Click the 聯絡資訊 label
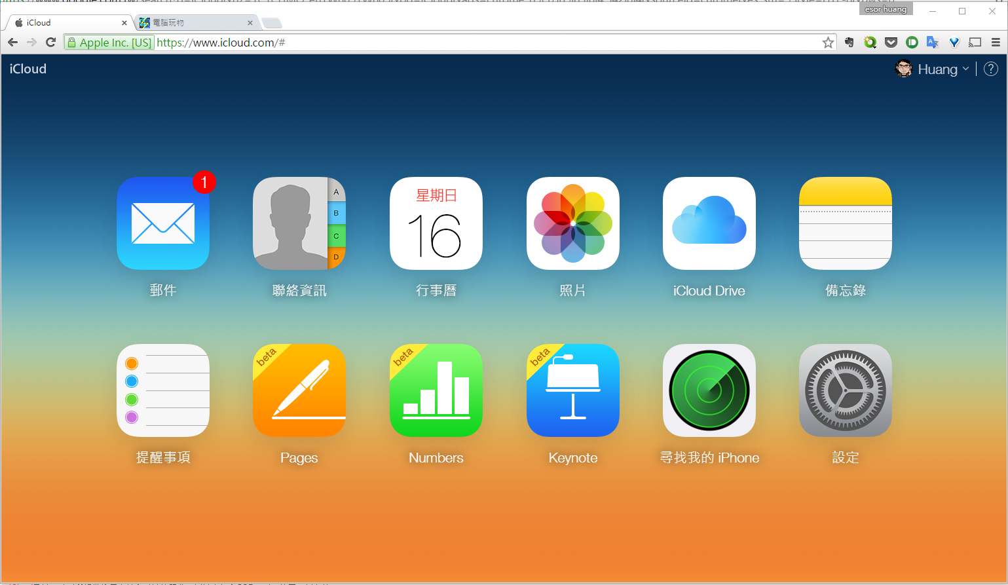 (x=299, y=290)
